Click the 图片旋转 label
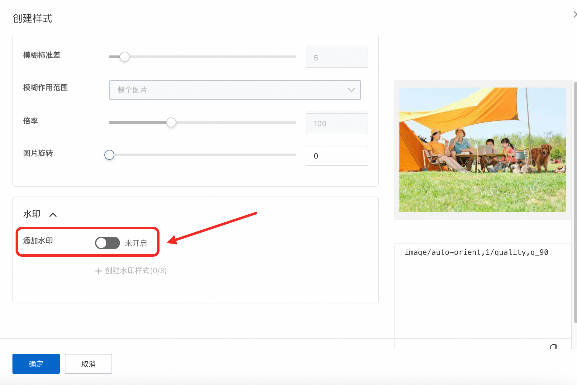577x385 pixels. pos(38,153)
